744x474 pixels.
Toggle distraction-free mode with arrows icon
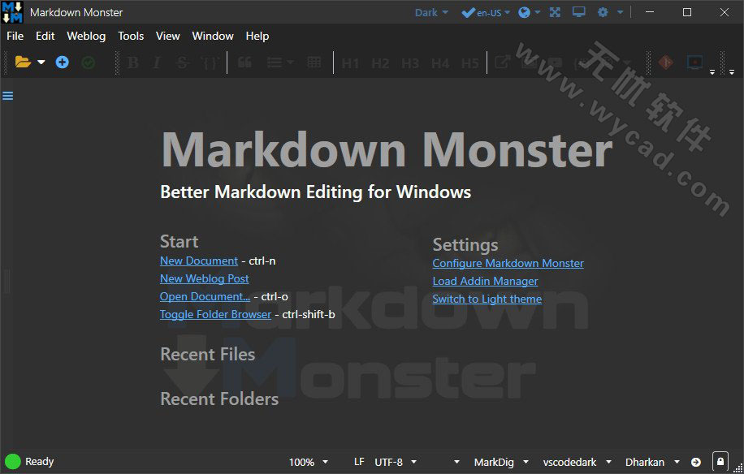tap(555, 12)
